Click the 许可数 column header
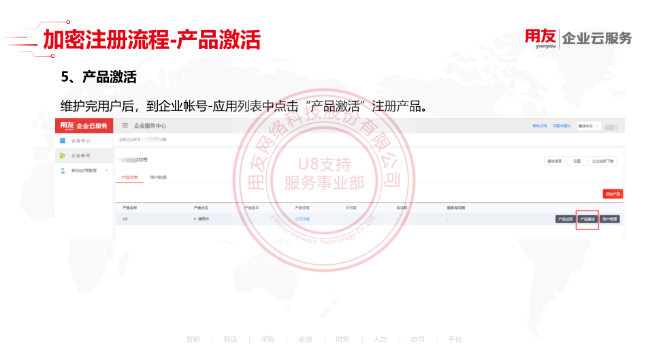This screenshot has height=361, width=646. [351, 208]
